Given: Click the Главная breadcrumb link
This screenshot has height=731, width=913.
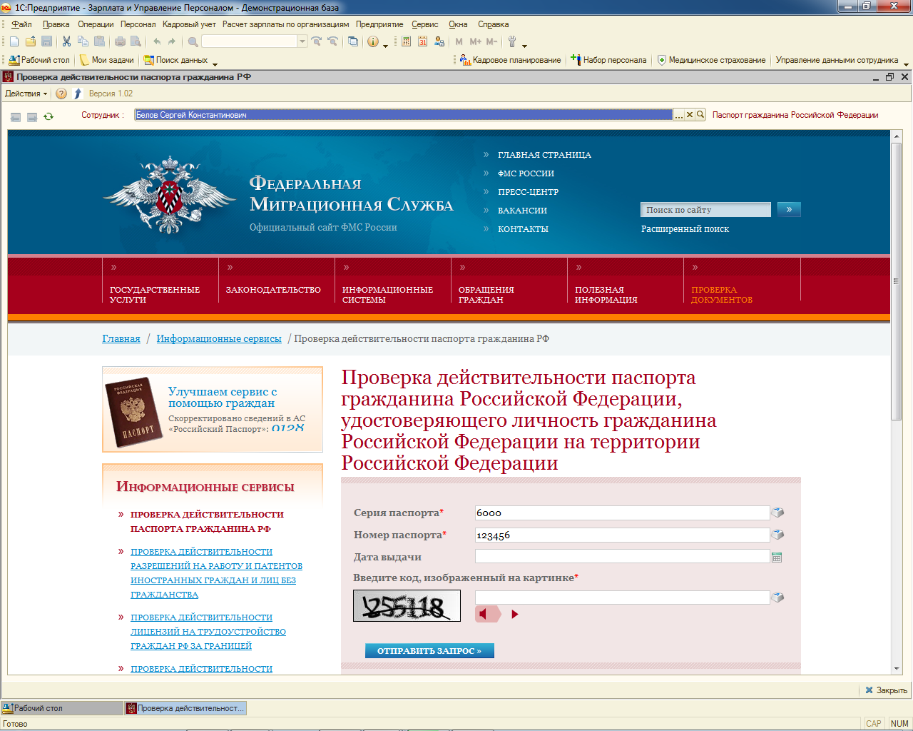Looking at the screenshot, I should pyautogui.click(x=121, y=338).
